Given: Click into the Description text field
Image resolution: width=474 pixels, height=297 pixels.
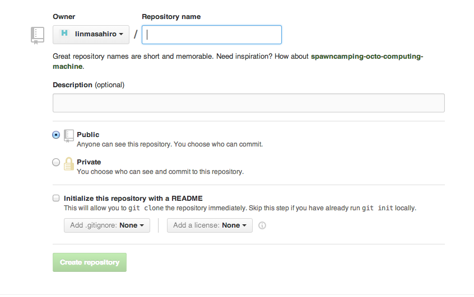Looking at the screenshot, I should click(248, 103).
